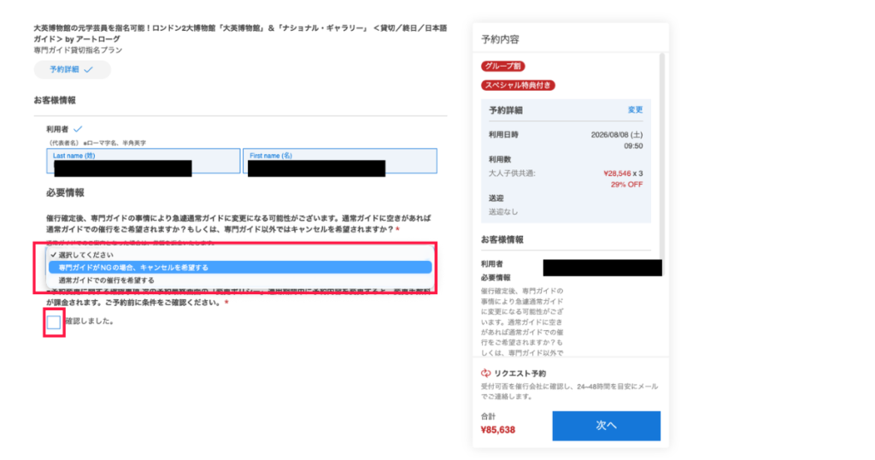The height and width of the screenshot is (460, 875).
Task: Click the リクエスト予約 cycle icon
Action: 485,374
